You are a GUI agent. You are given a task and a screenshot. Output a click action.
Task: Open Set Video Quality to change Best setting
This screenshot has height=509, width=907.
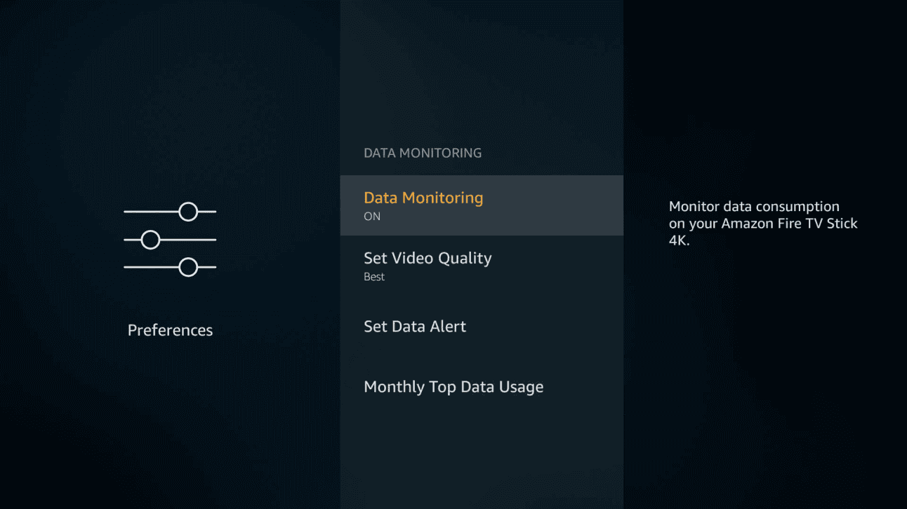click(428, 258)
